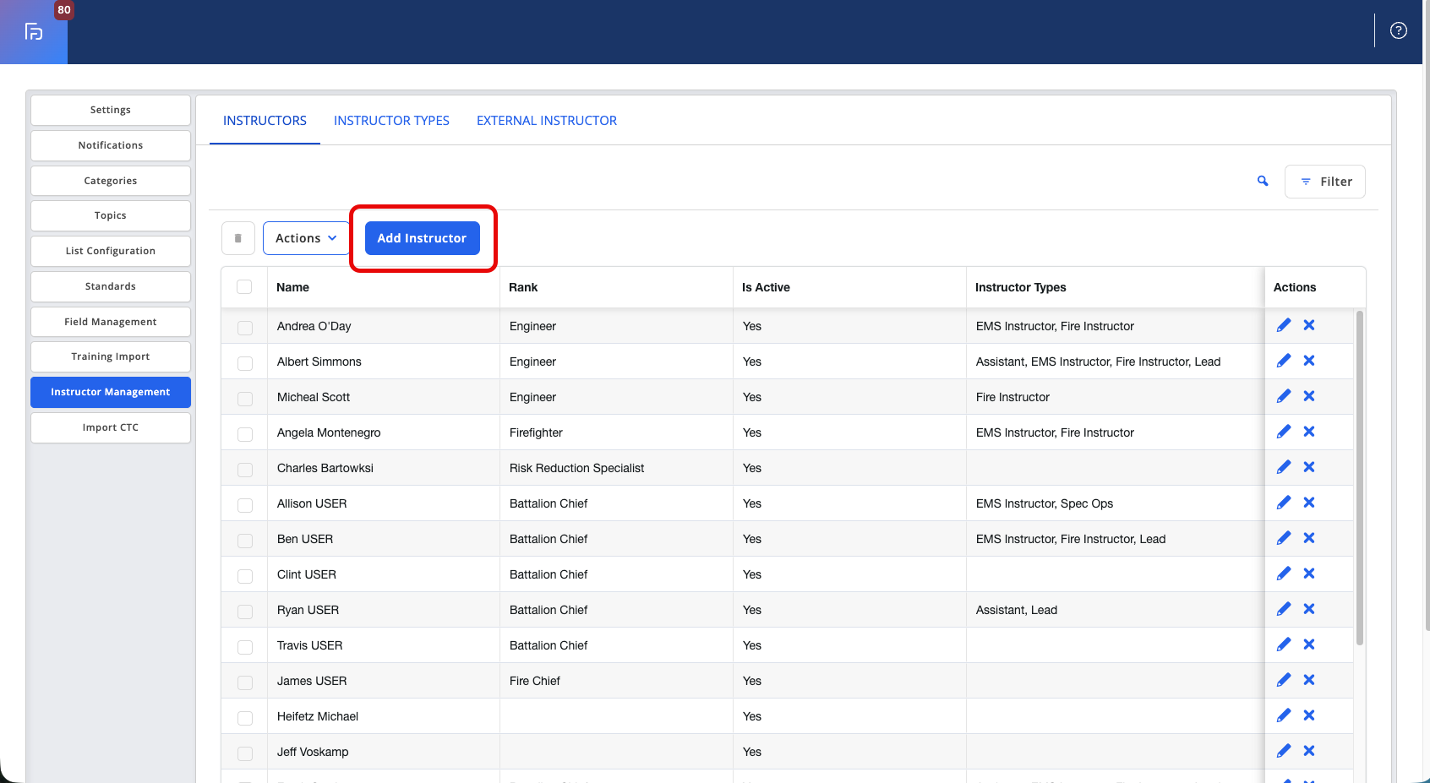This screenshot has width=1430, height=783.
Task: Edit Charles Bartowksi with pencil icon
Action: click(x=1284, y=467)
